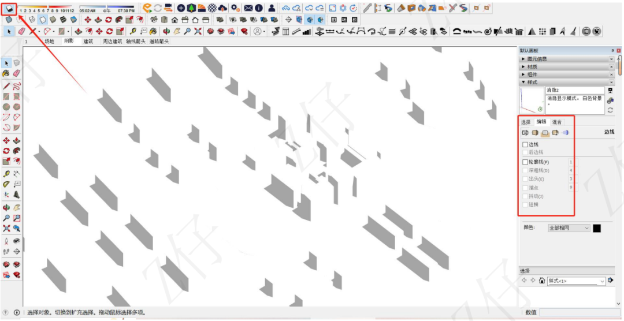Select the Tape Measure tool in top toolbar
Screen dimensions: 624x321
point(132,31)
